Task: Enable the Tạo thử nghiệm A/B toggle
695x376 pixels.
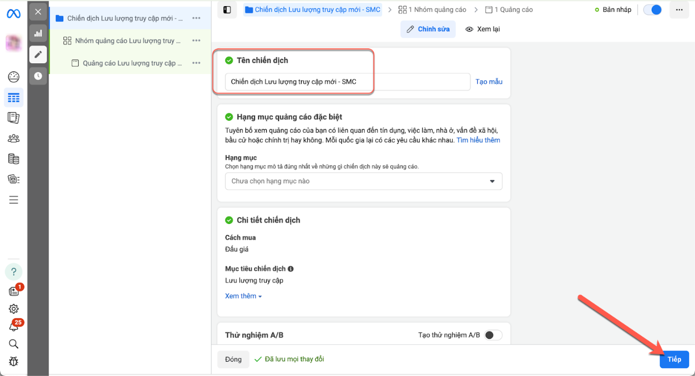Action: (x=493, y=335)
